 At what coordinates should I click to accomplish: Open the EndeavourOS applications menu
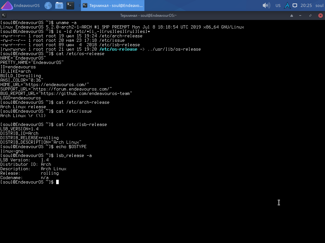coord(20,5)
